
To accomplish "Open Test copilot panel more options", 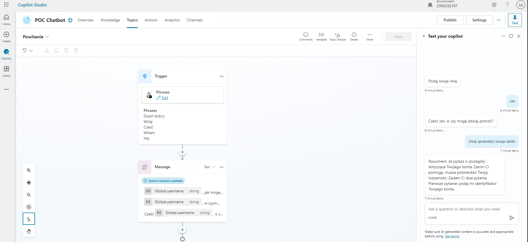I will click(503, 36).
